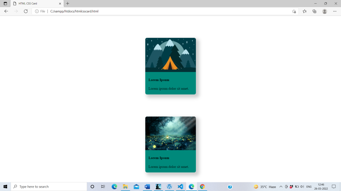The height and width of the screenshot is (191, 341).
Task: Add this page to favorites
Action: [294, 11]
